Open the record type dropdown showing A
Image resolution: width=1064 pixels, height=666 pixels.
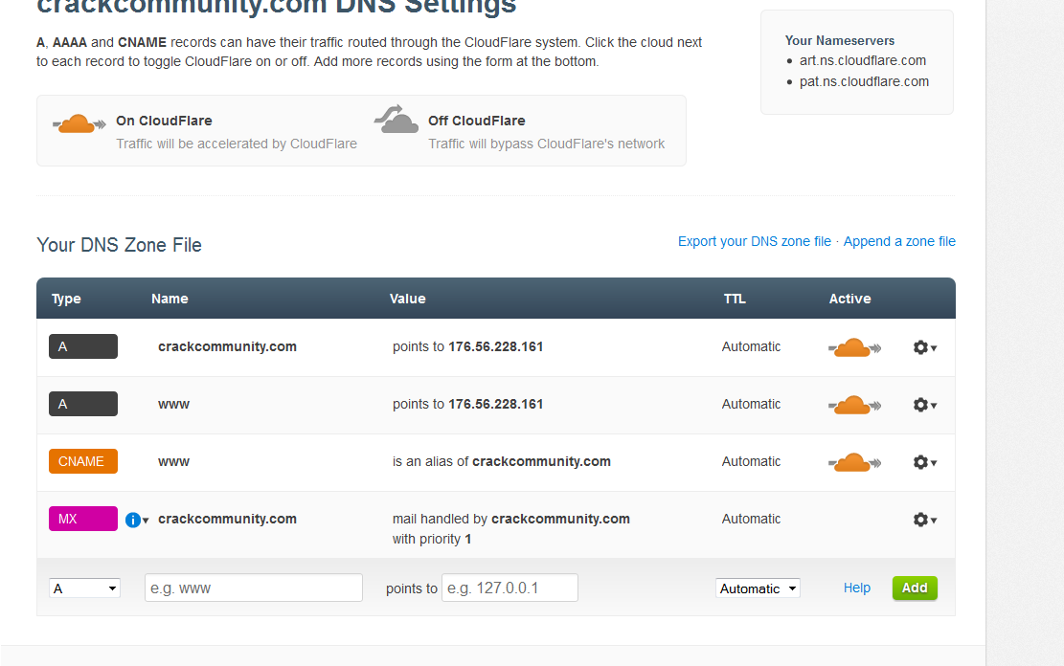(x=85, y=588)
